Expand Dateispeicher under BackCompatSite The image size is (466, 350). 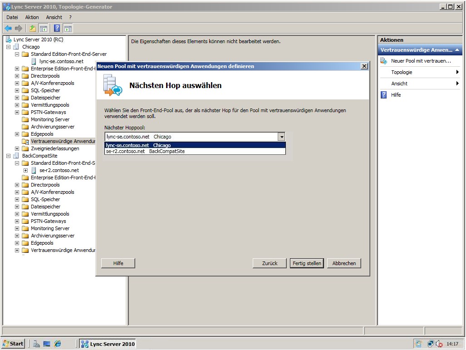[x=17, y=207]
